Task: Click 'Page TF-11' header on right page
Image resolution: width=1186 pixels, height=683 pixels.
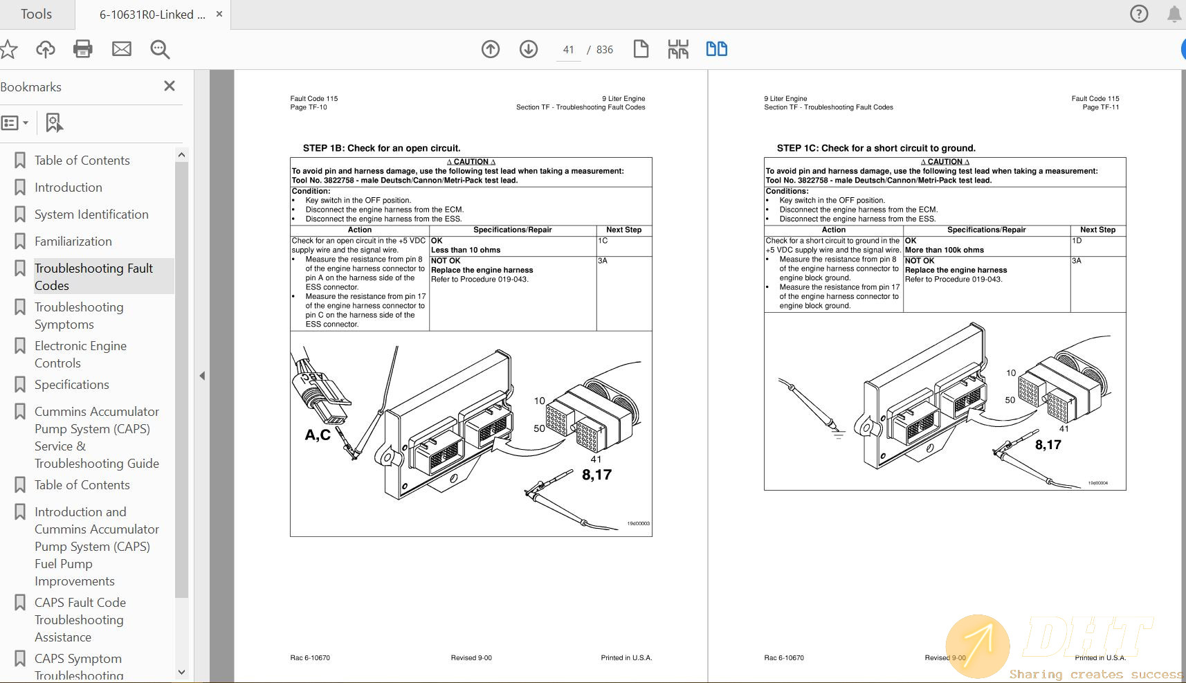Action: click(x=1101, y=107)
